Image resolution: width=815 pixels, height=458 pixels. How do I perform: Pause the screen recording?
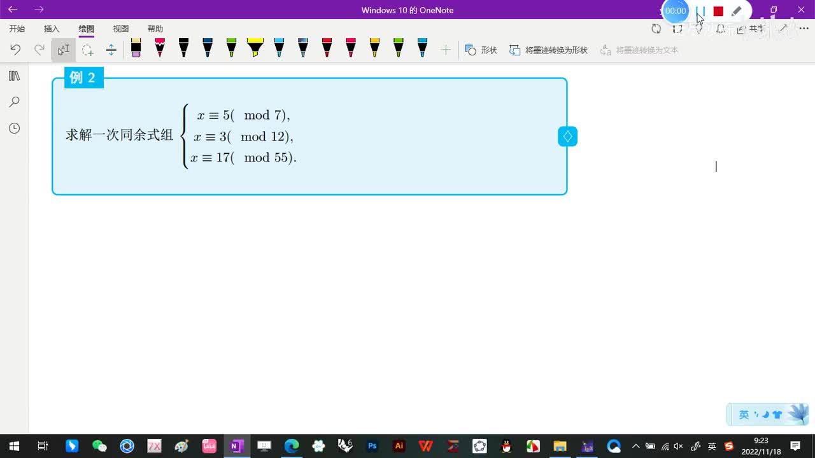click(x=700, y=11)
